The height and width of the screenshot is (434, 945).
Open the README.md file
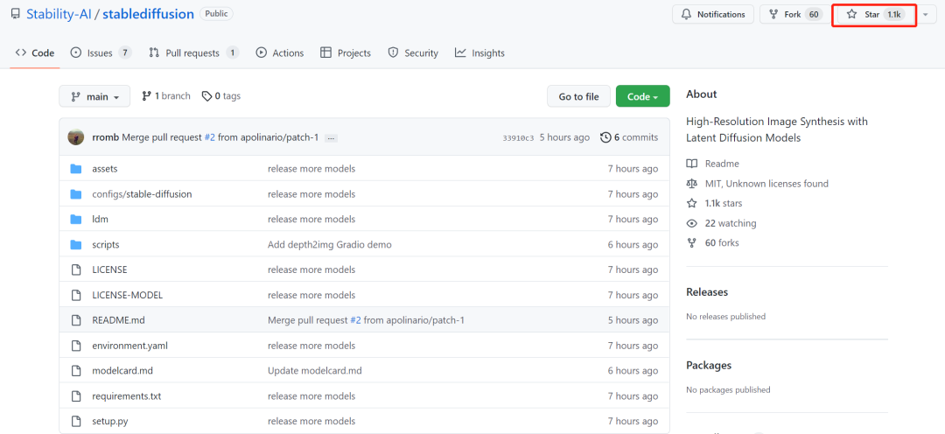(x=118, y=320)
